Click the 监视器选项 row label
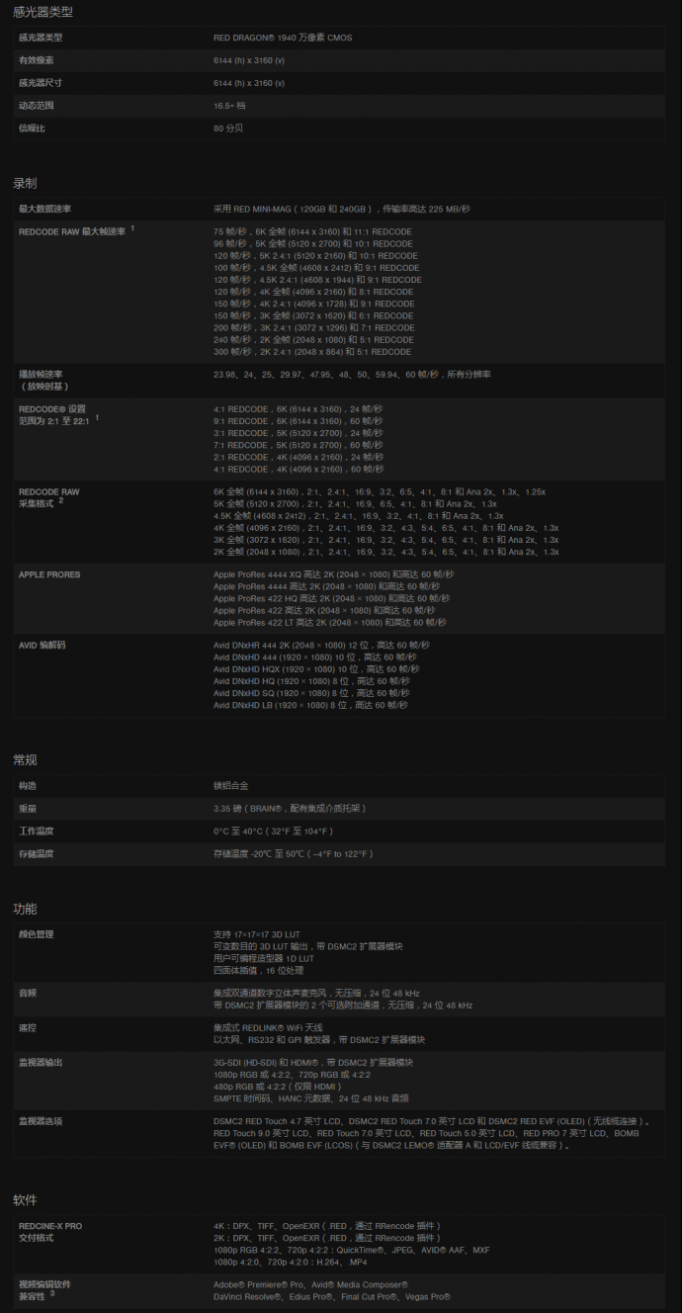This screenshot has width=682, height=1313. coord(41,1121)
